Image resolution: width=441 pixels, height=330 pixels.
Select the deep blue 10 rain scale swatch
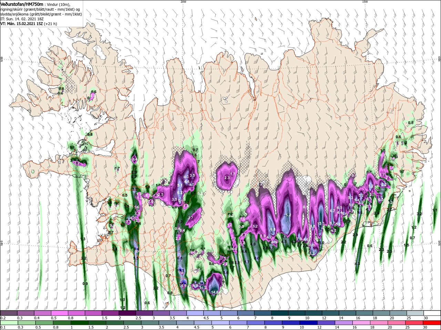[x=308, y=323]
